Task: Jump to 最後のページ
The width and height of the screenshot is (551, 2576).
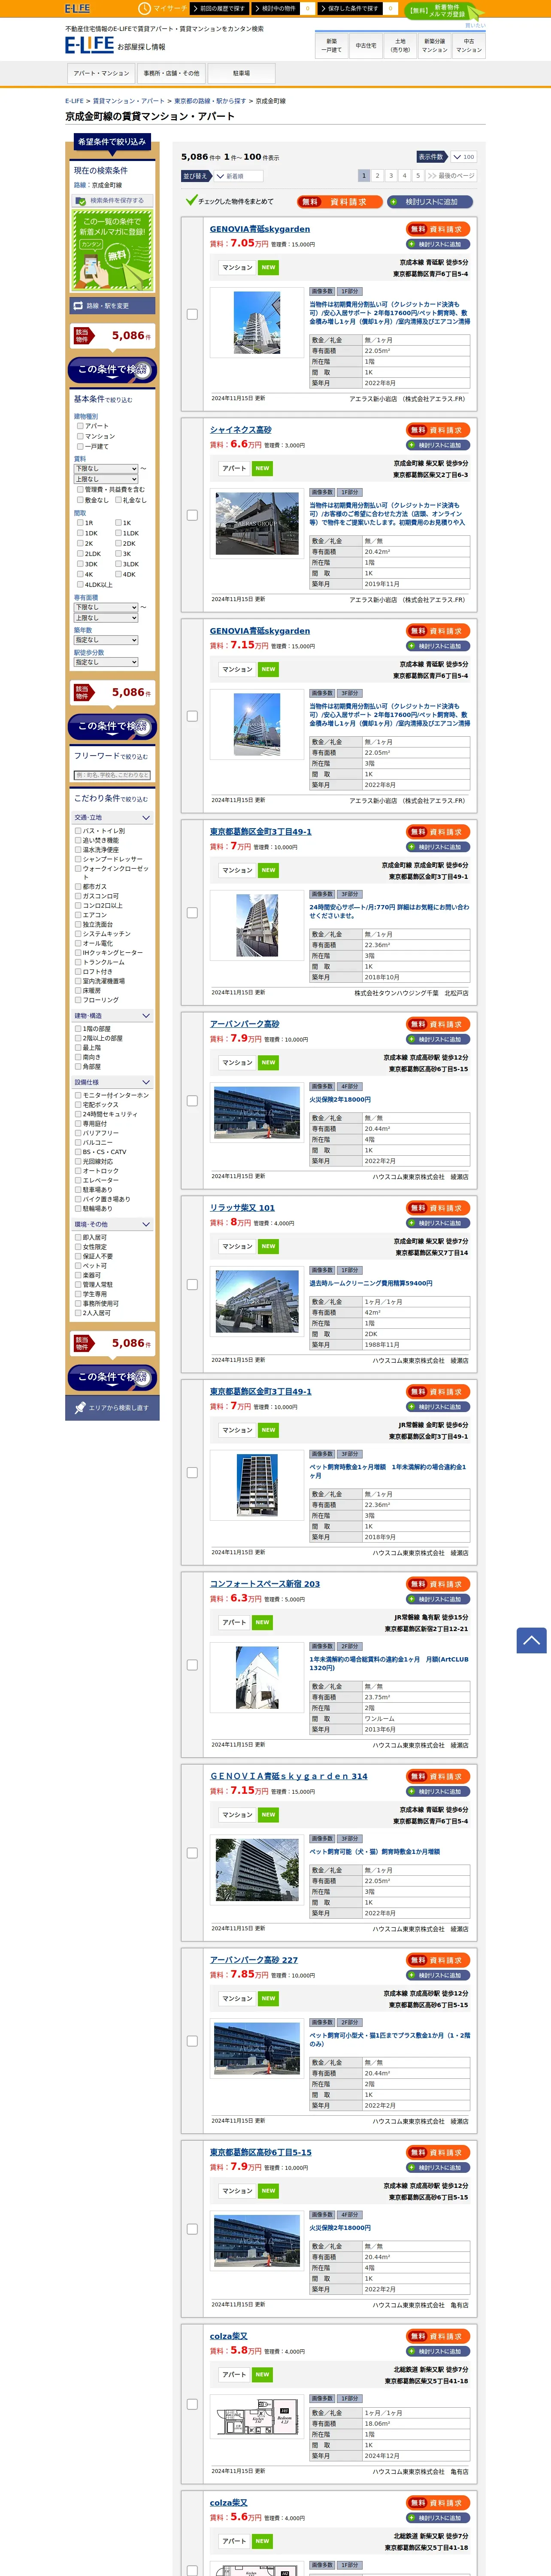Action: 451,175
